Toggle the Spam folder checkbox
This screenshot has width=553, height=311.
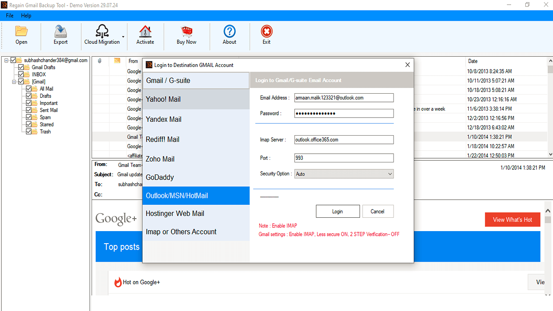click(x=29, y=117)
